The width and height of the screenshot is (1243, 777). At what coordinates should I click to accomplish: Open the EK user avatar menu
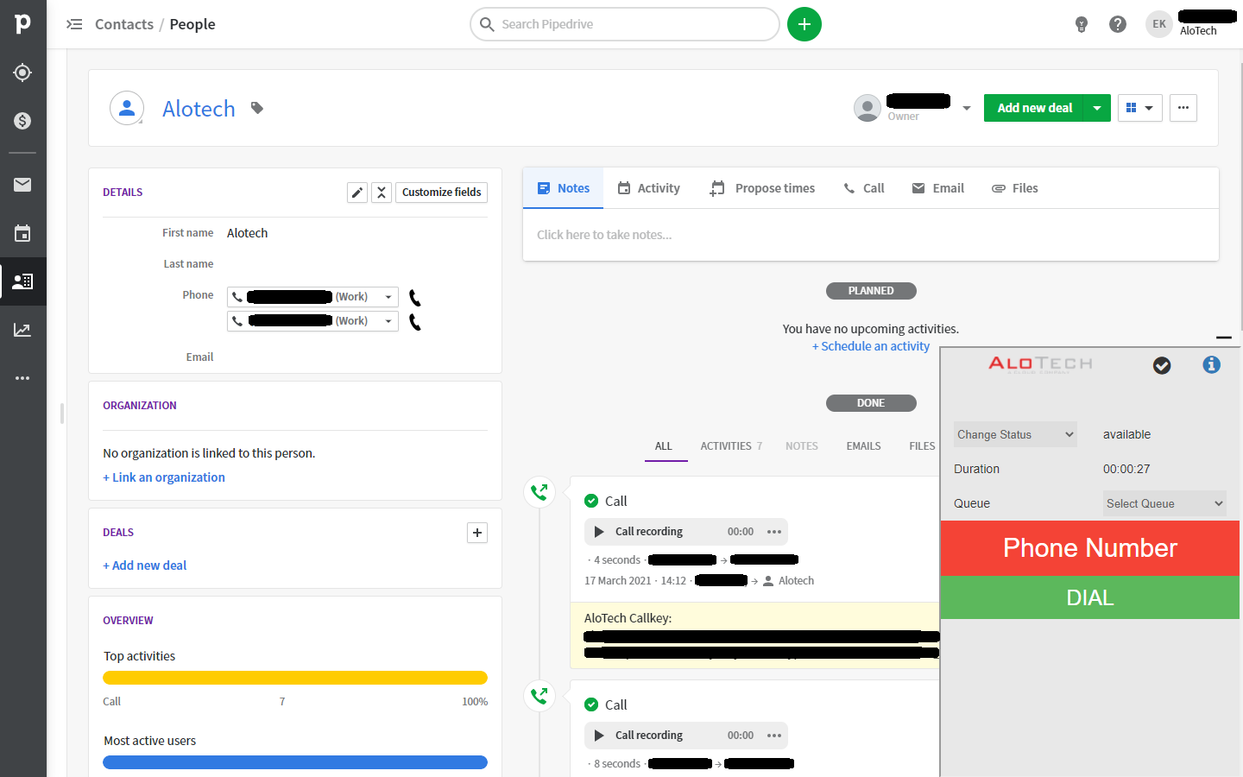pyautogui.click(x=1159, y=24)
